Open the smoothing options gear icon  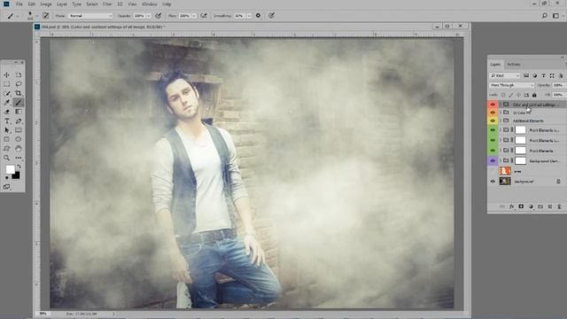258,16
